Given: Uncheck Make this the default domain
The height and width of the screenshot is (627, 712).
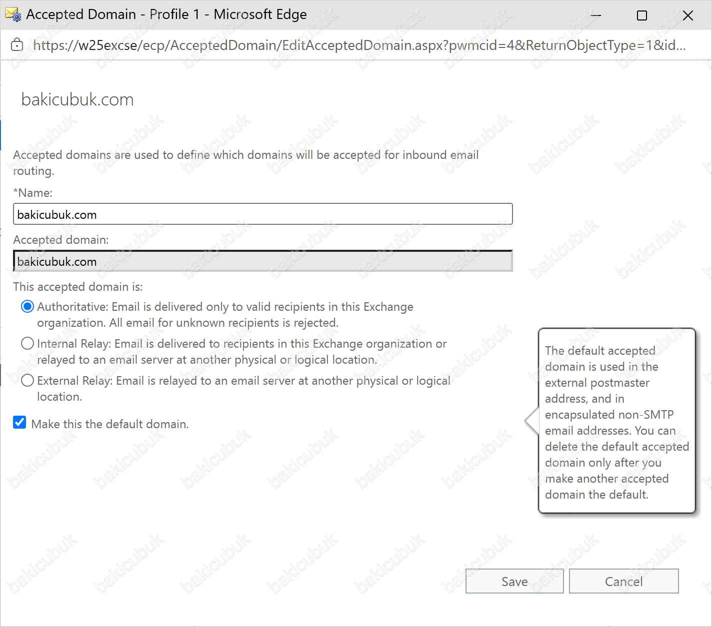Looking at the screenshot, I should point(19,423).
